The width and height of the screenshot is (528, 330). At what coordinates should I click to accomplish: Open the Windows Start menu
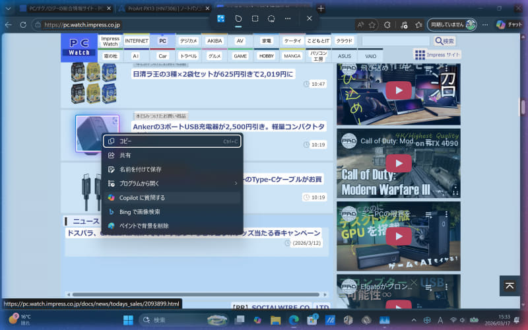tap(128, 320)
